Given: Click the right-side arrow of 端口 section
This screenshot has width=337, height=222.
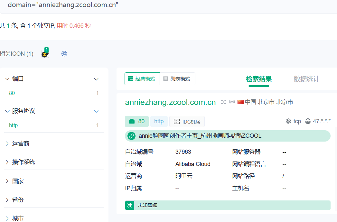Looking at the screenshot, I should [96, 79].
